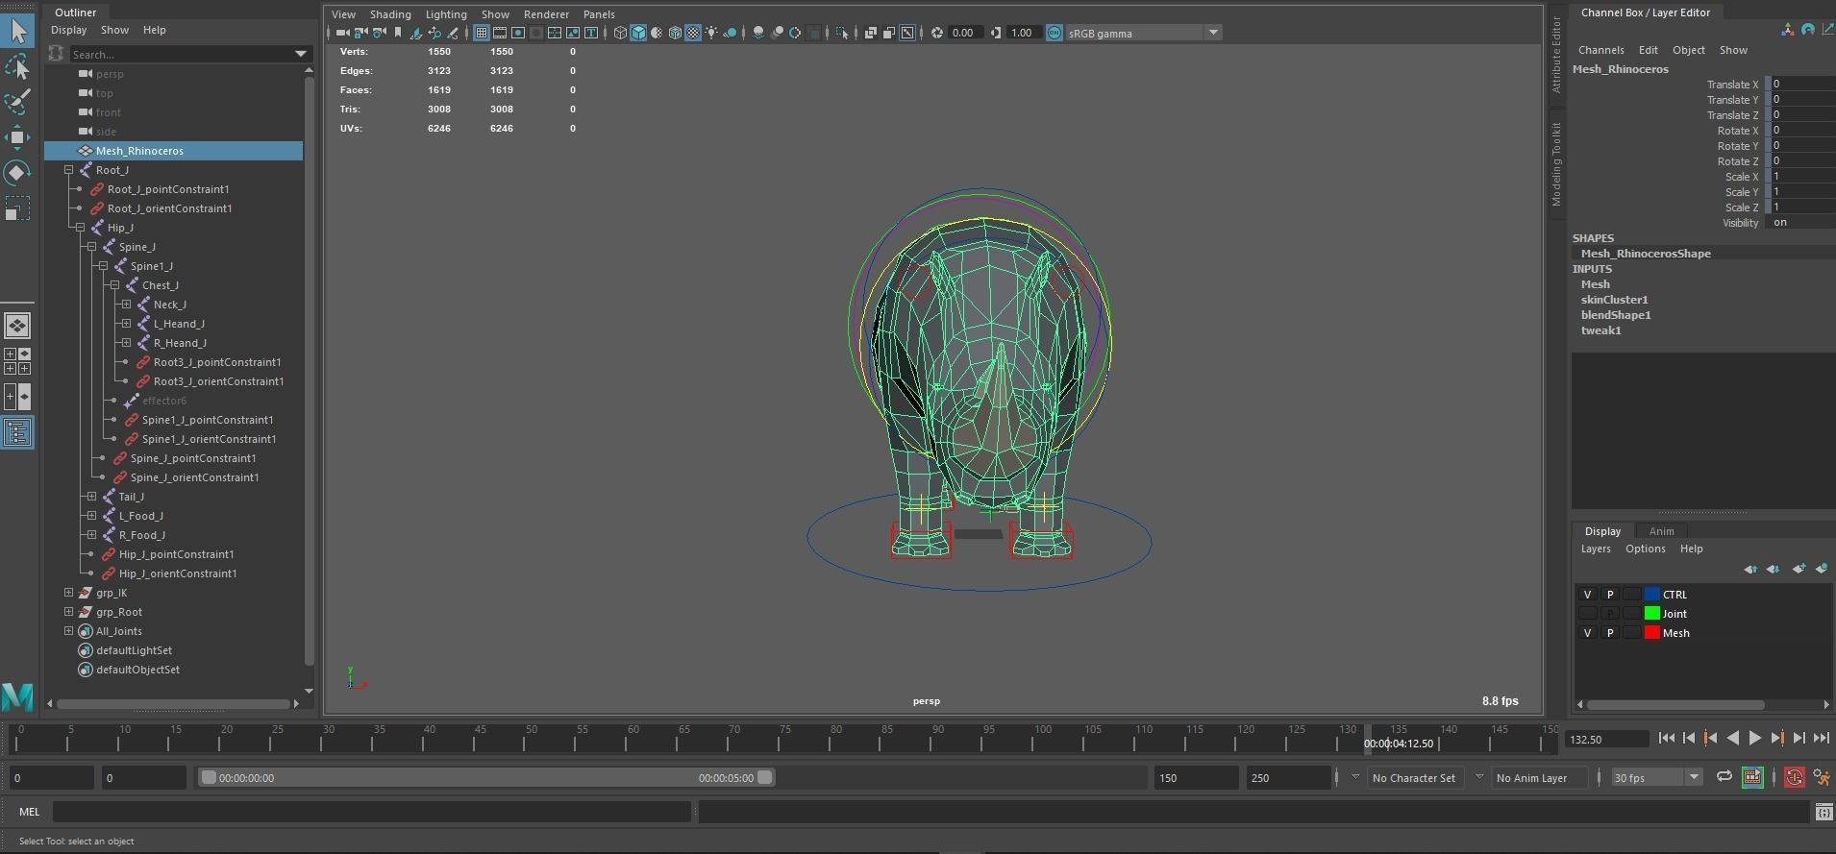Image resolution: width=1836 pixels, height=854 pixels.
Task: Open the vertical Attribute Editor tab
Action: [1556, 54]
